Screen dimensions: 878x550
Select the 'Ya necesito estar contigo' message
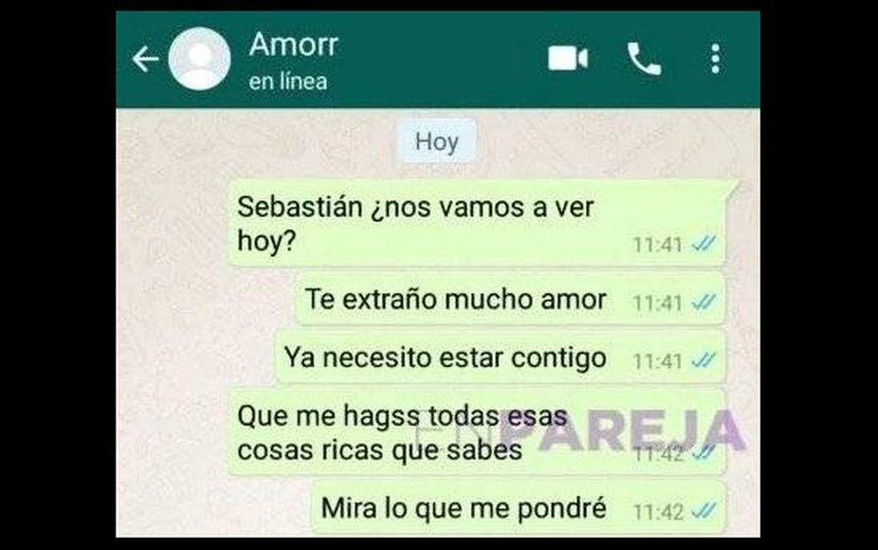pyautogui.click(x=500, y=357)
